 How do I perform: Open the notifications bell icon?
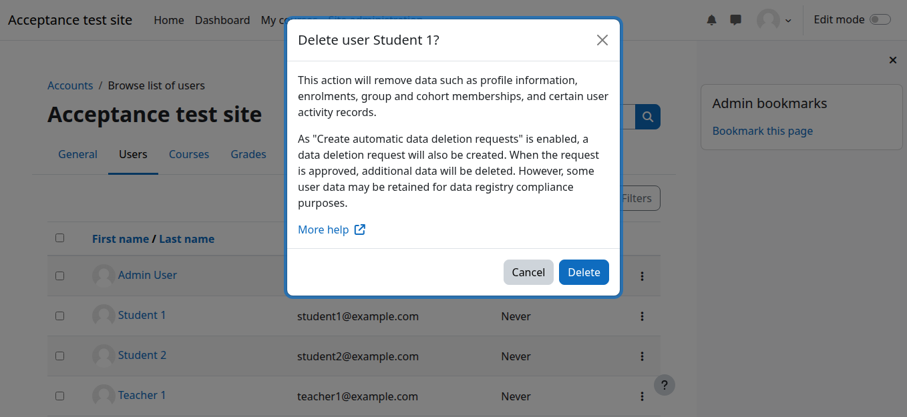[x=711, y=20]
